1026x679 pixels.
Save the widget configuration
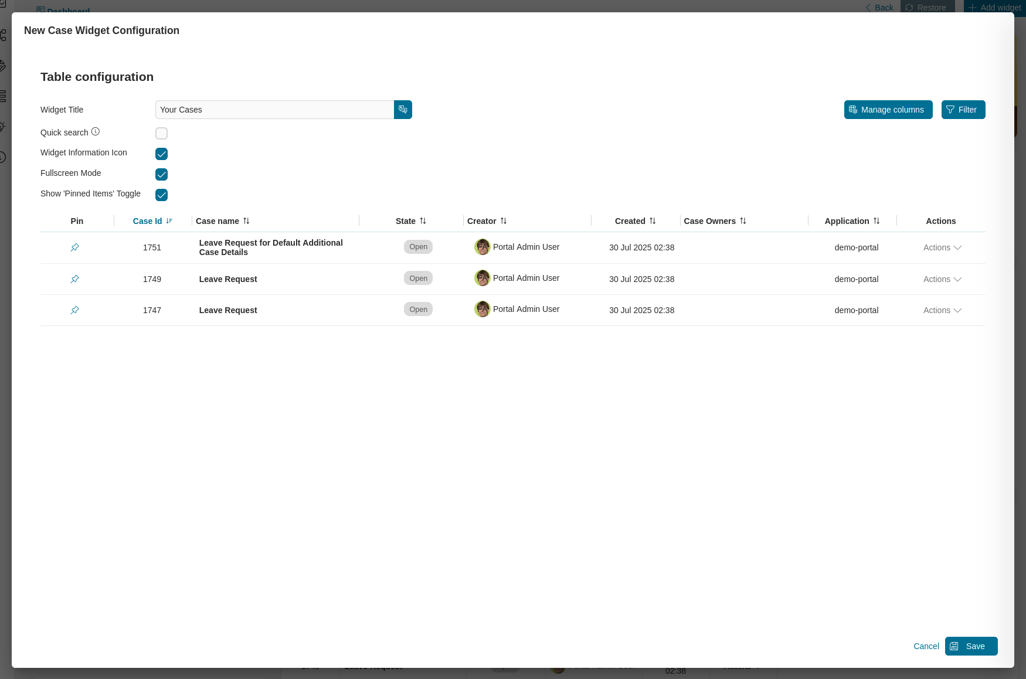tap(971, 646)
